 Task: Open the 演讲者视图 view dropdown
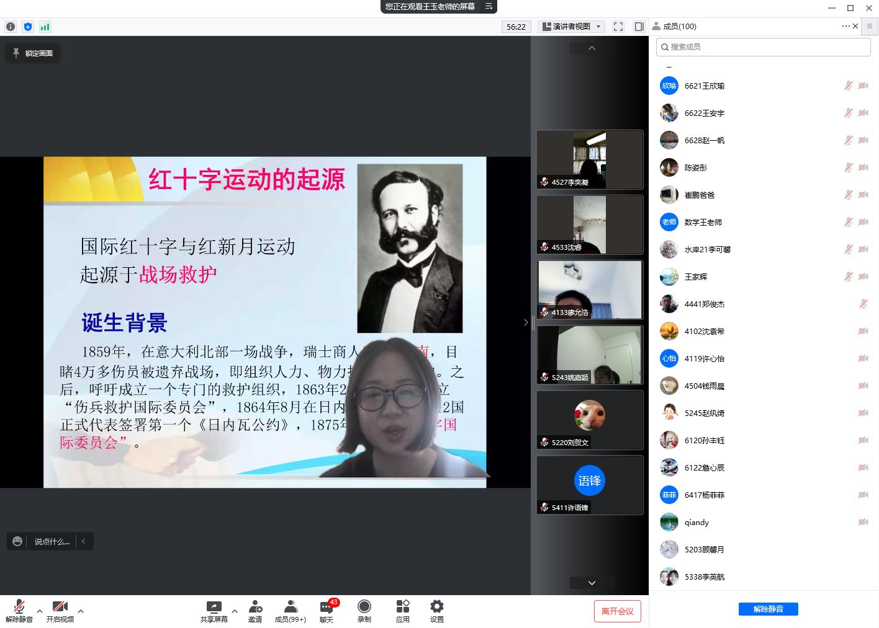coord(572,27)
